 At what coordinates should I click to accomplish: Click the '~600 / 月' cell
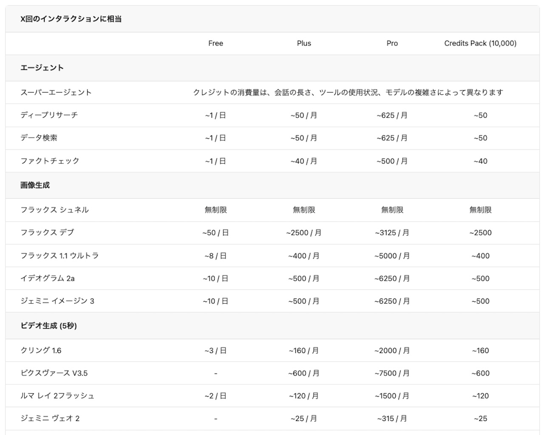click(304, 373)
